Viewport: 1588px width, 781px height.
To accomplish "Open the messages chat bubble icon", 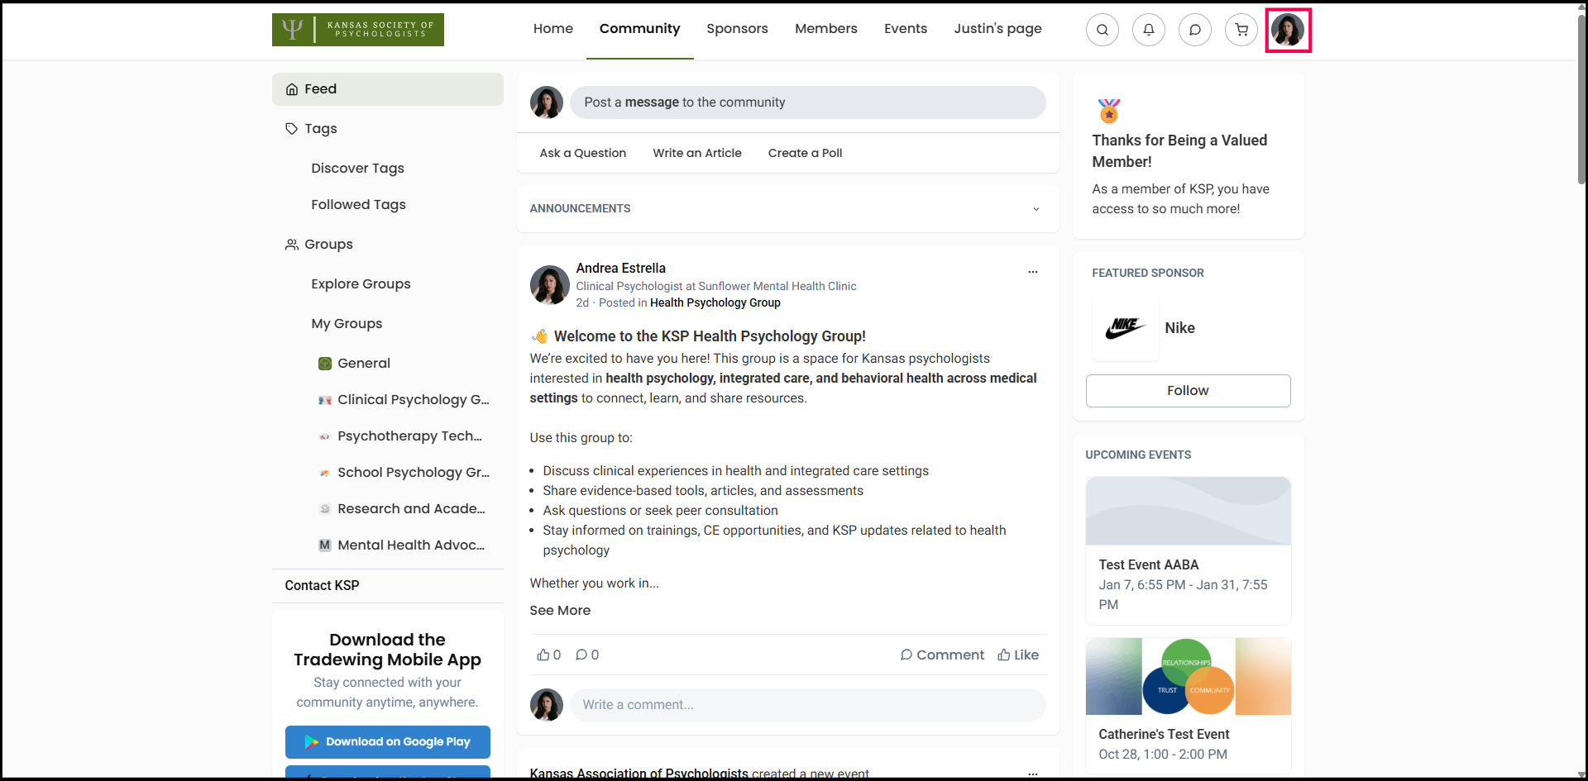I will (1194, 30).
